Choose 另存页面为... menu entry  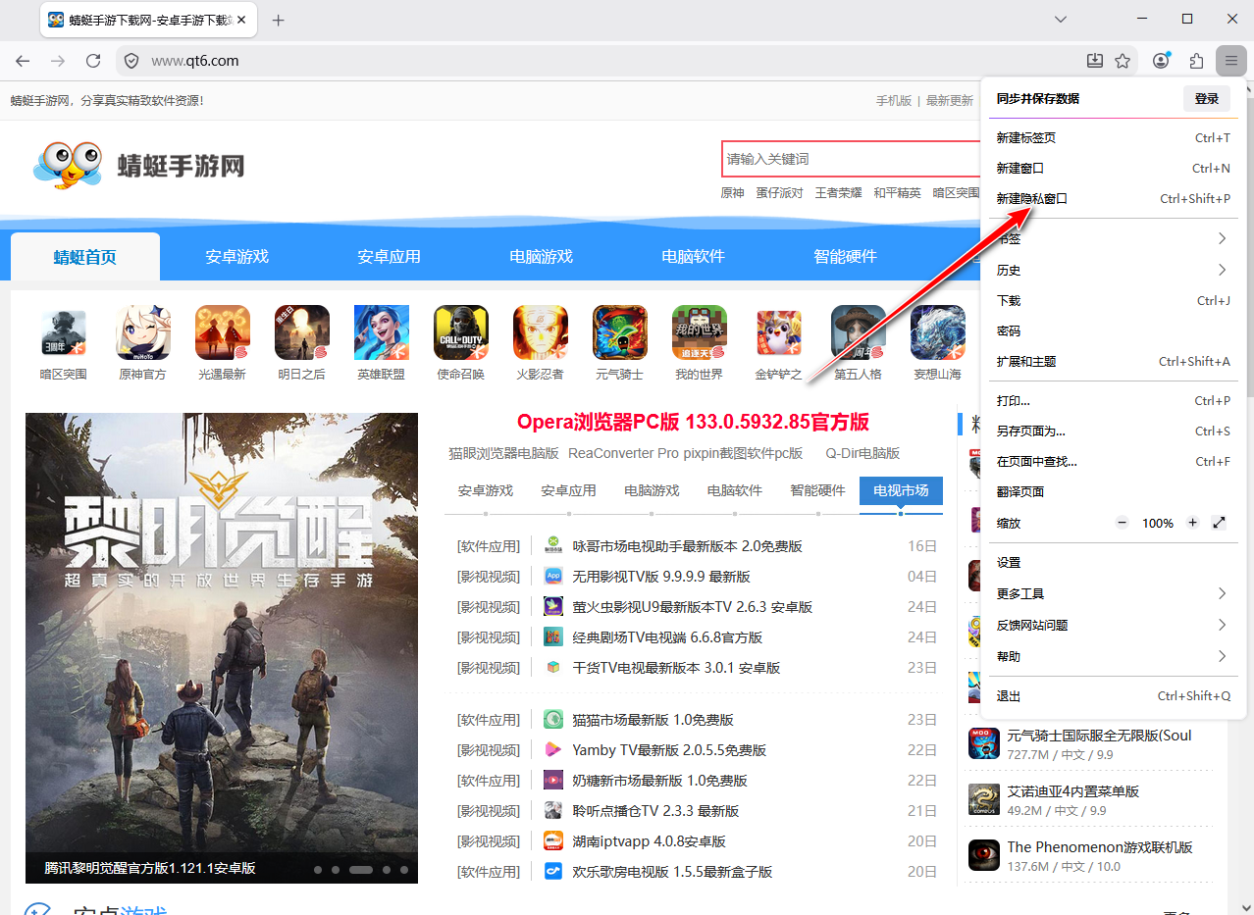1114,431
